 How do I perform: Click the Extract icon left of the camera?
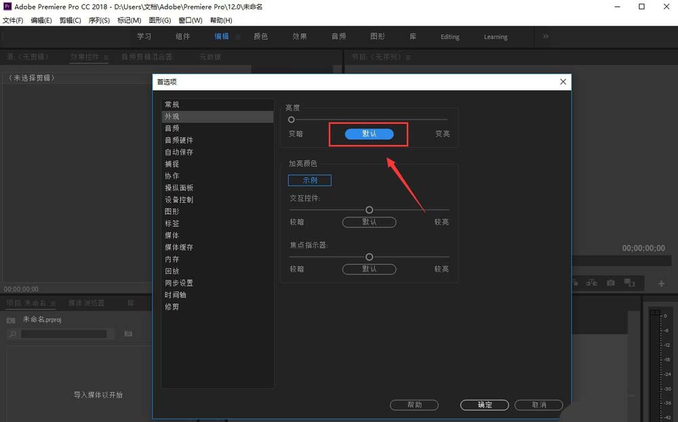(x=591, y=283)
